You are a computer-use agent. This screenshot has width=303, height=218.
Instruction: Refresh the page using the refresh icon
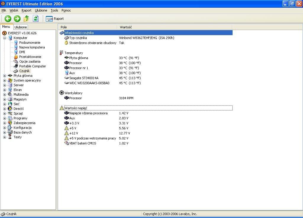coord(36,19)
